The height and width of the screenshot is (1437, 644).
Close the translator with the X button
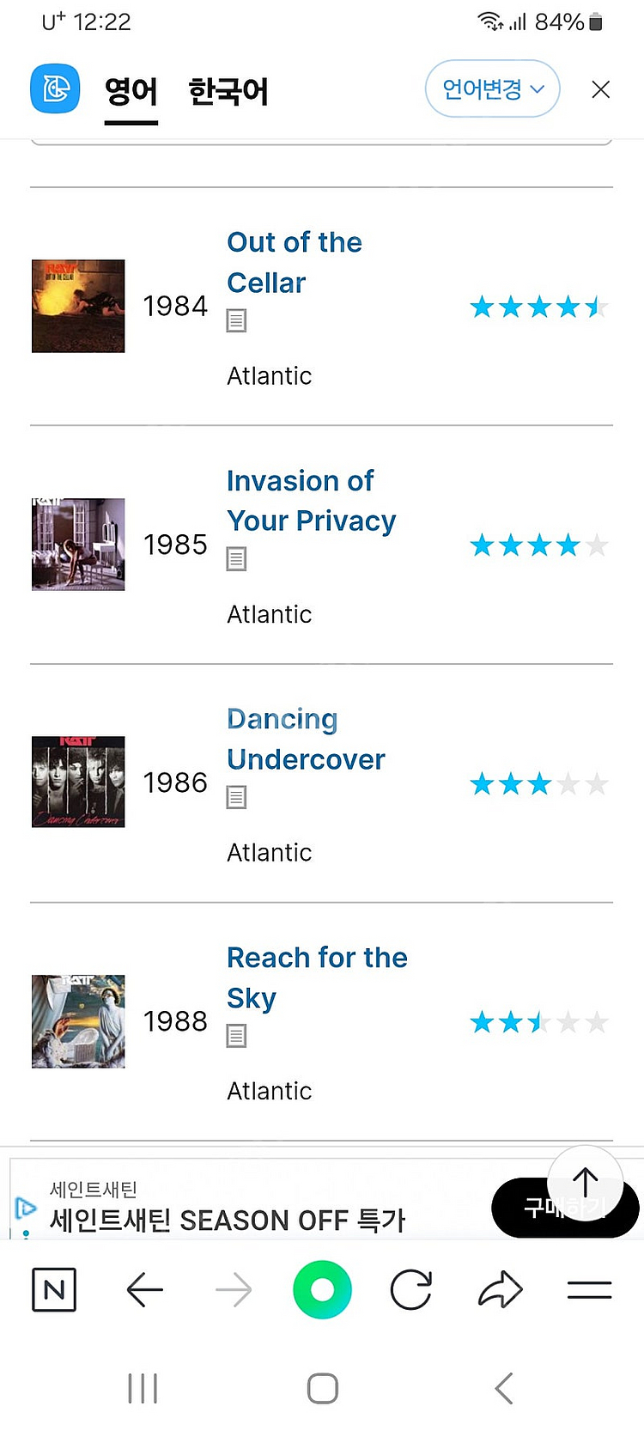tap(601, 89)
